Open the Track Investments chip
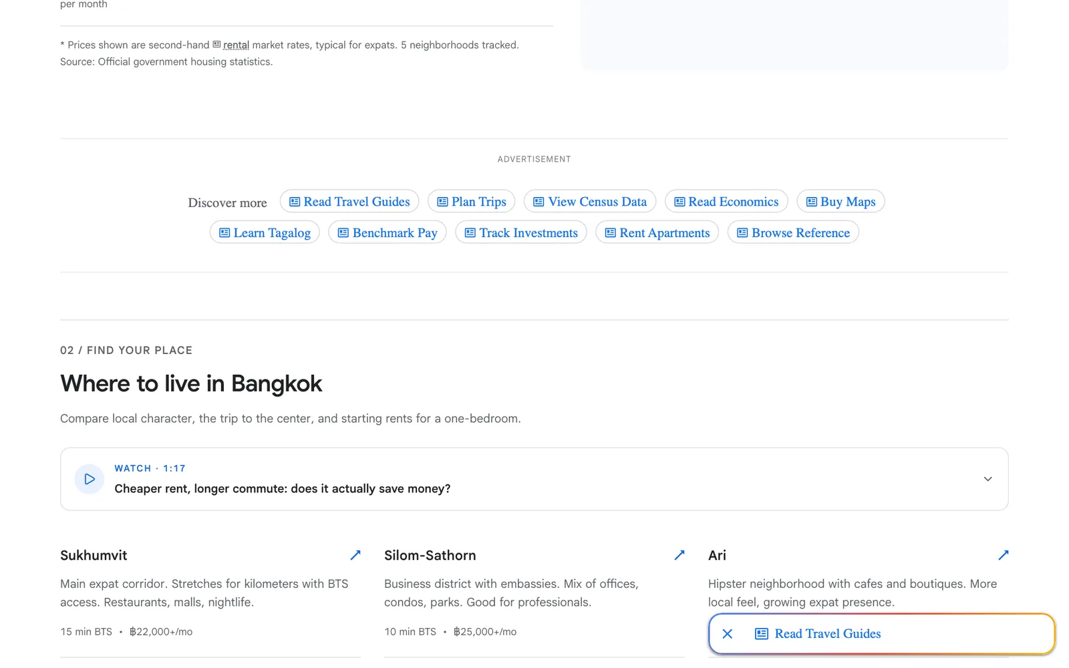Screen dimensions: 1069x668 click(521, 232)
